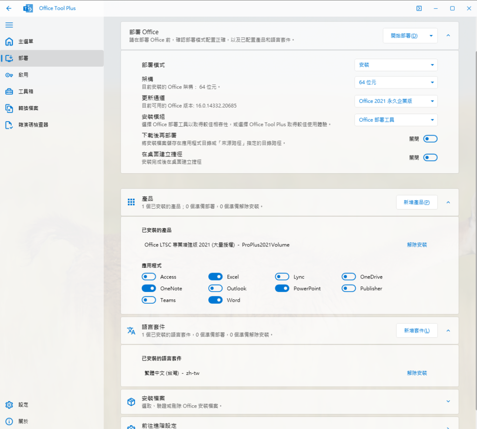The height and width of the screenshot is (429, 477).
Task: Select text 繁體中文 (台灣) - zh-tw
Action: pos(172,373)
